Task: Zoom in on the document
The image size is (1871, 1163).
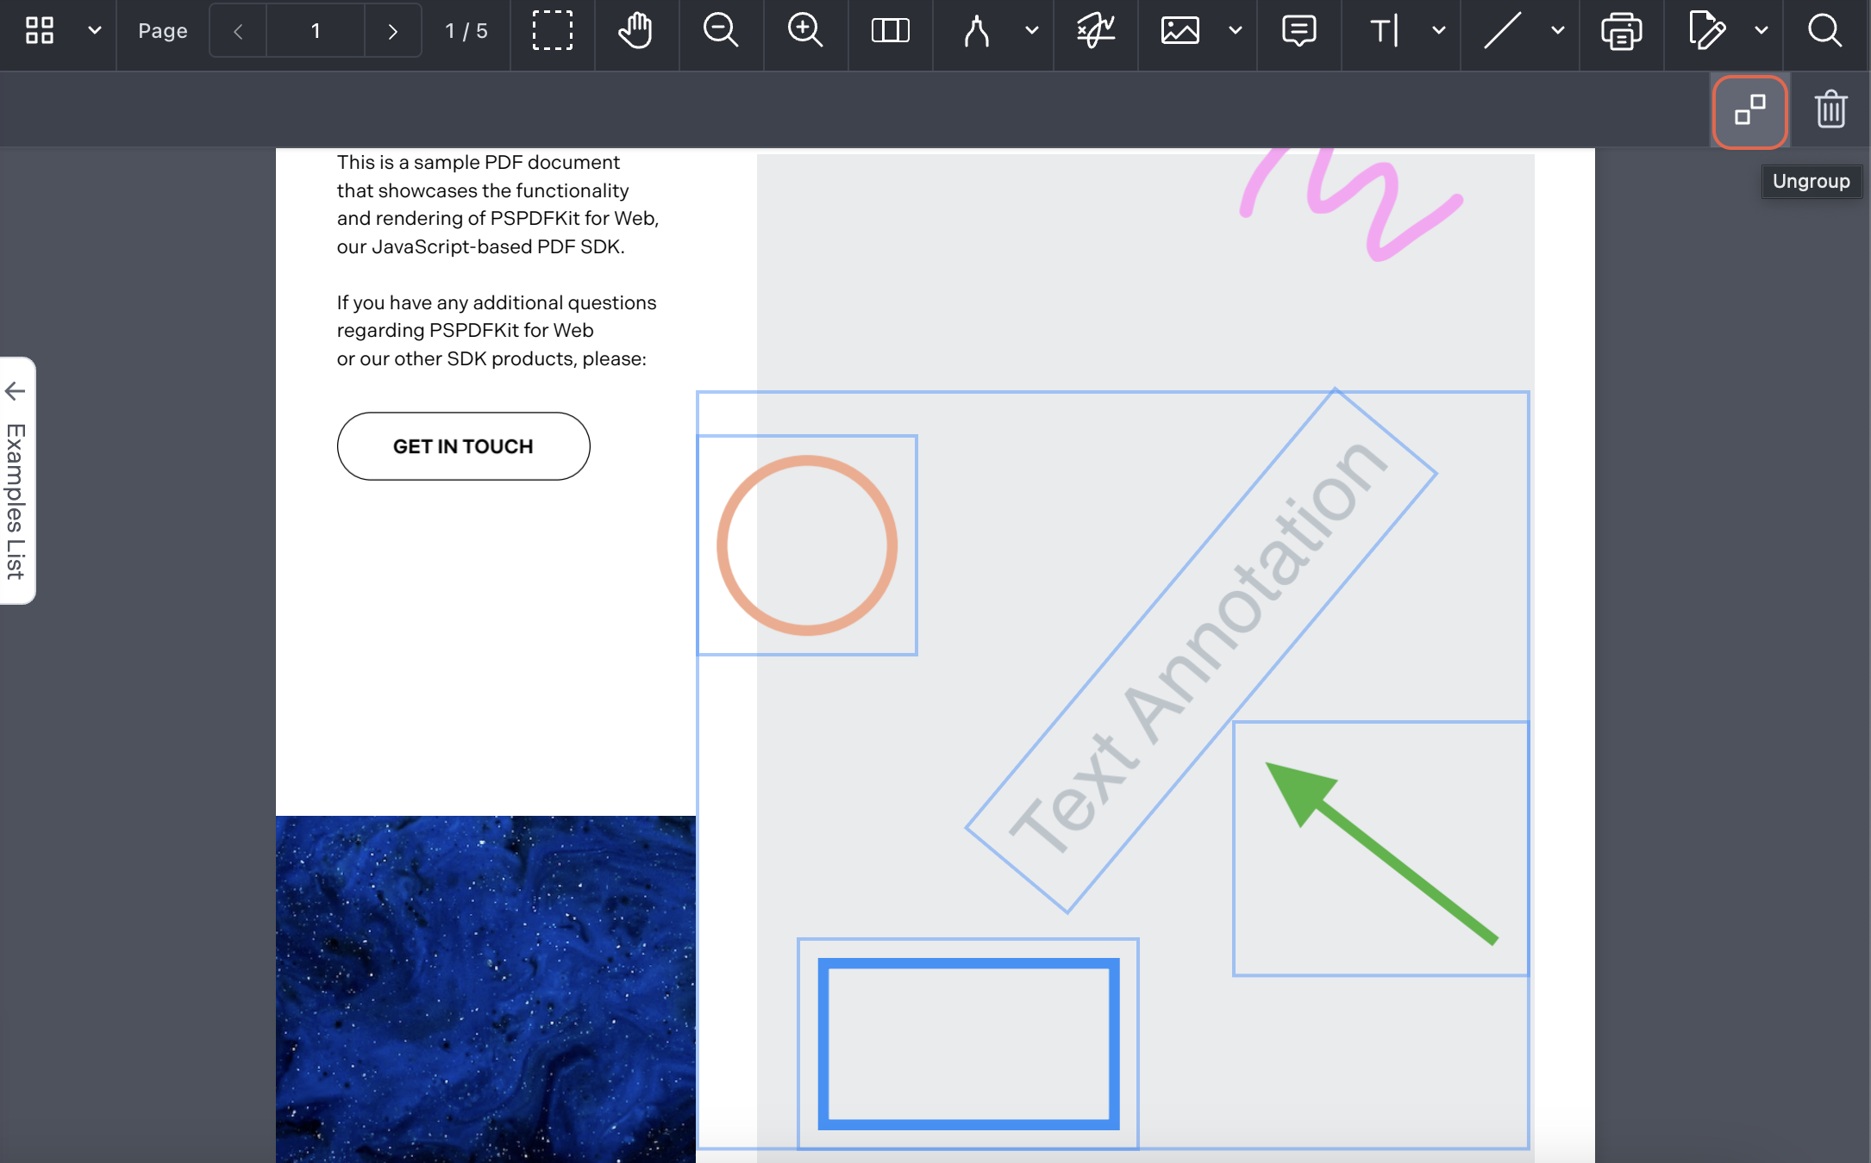Action: (x=804, y=32)
